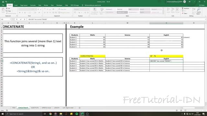Apply the Good cell style
This screenshot has height=116, width=207.
(x=145, y=9)
